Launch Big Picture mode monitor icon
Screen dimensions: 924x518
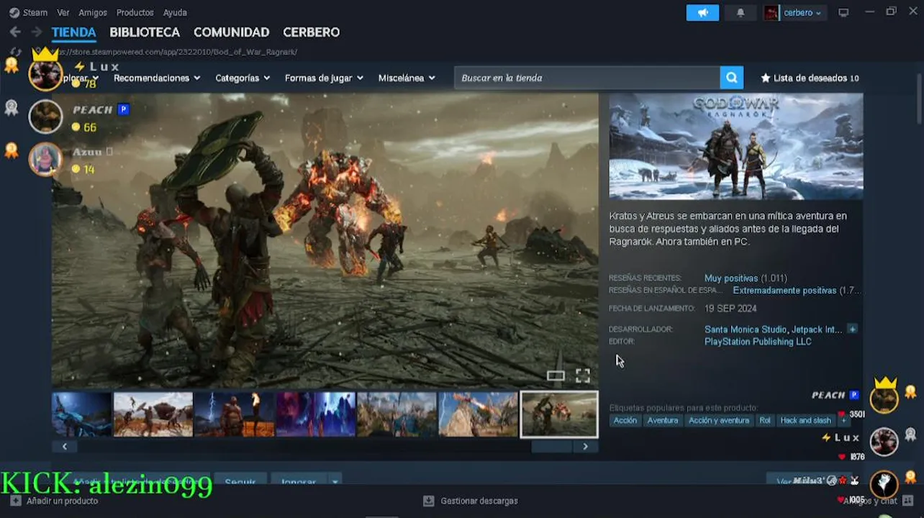click(843, 13)
